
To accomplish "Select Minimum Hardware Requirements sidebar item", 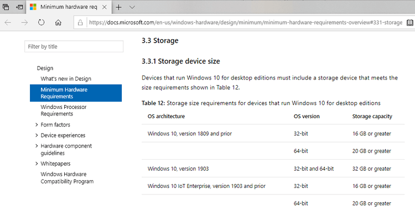I will click(76, 93).
